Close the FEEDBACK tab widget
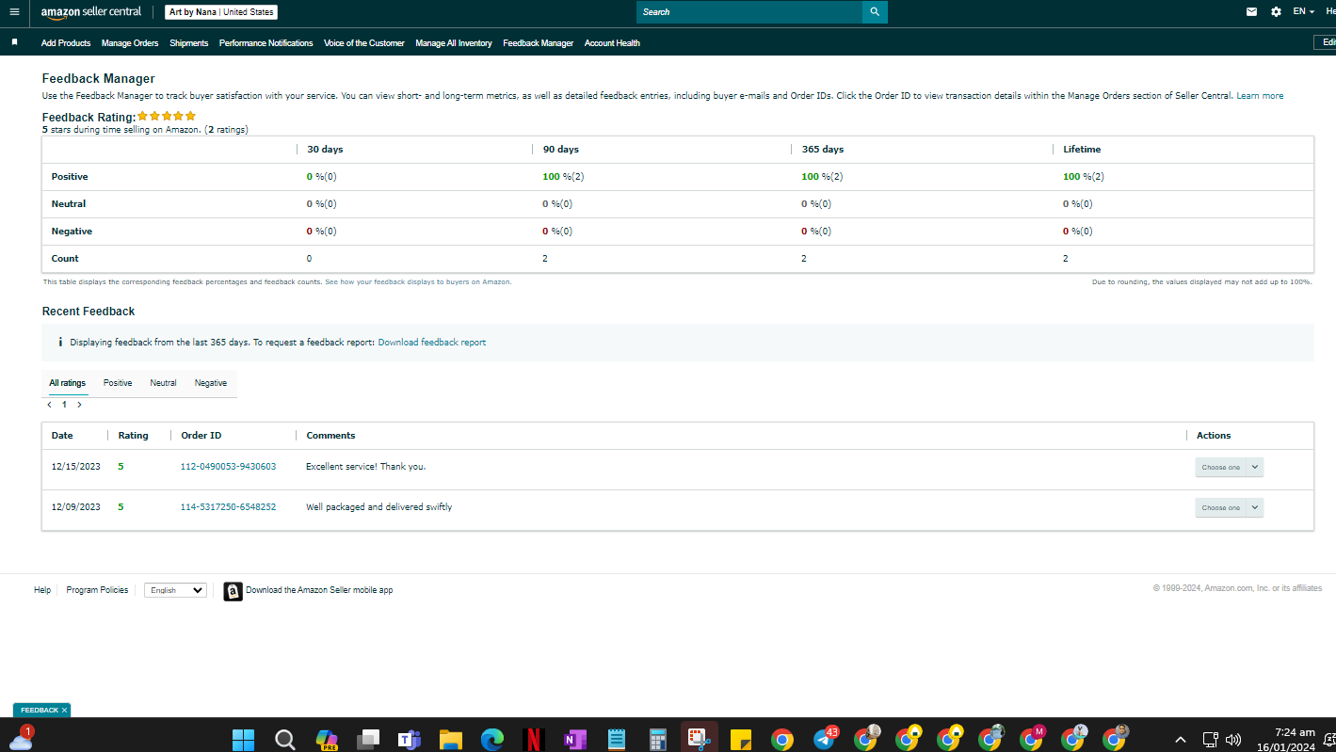This screenshot has width=1336, height=752. coord(64,711)
